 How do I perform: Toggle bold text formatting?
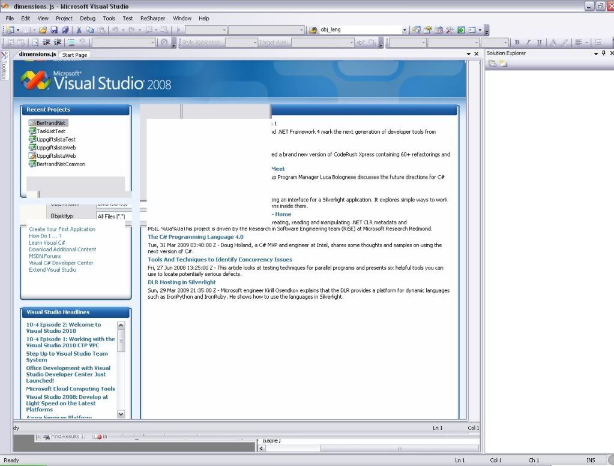point(517,42)
